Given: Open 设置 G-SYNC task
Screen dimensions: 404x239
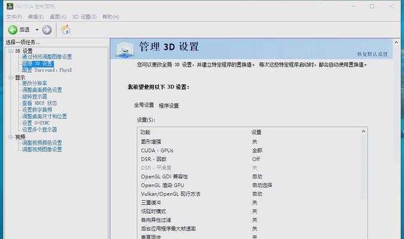Looking at the screenshot, I should (36, 123).
